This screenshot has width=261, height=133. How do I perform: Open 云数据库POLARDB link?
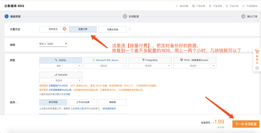pos(58,86)
